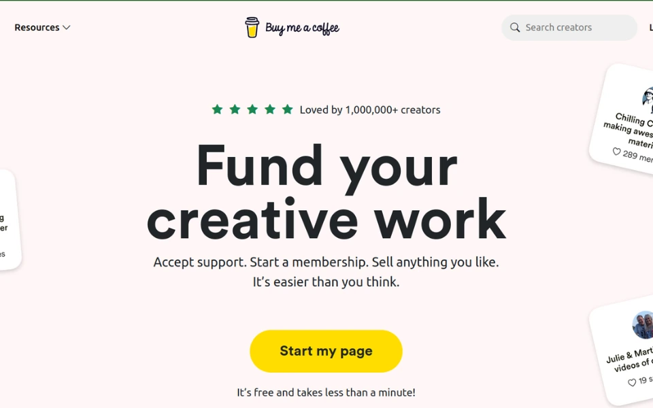Click the Start my page button
The height and width of the screenshot is (408, 653).
[326, 351]
